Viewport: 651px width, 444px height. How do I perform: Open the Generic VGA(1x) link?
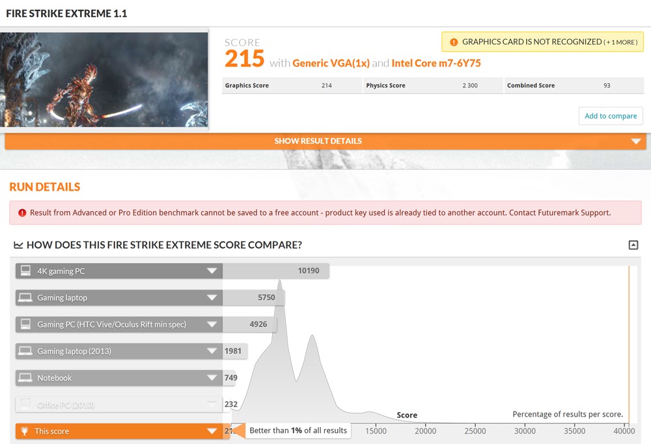[331, 63]
